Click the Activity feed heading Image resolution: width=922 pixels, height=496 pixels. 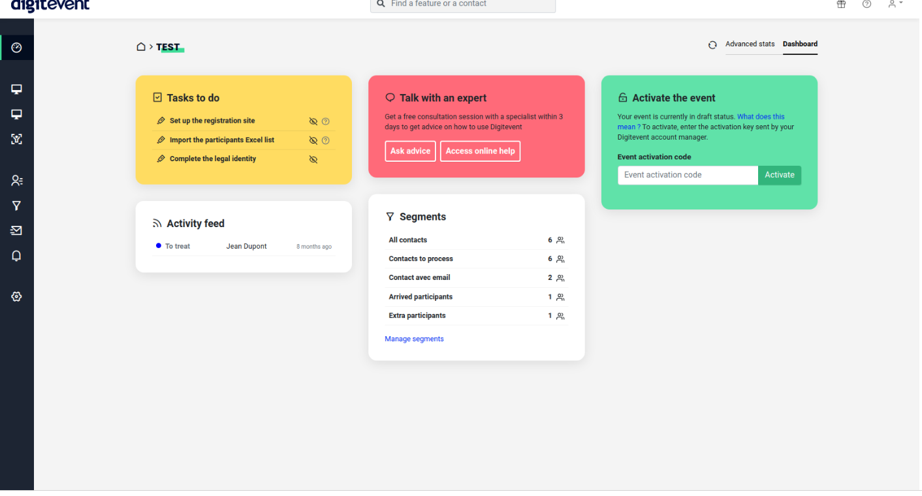[195, 223]
